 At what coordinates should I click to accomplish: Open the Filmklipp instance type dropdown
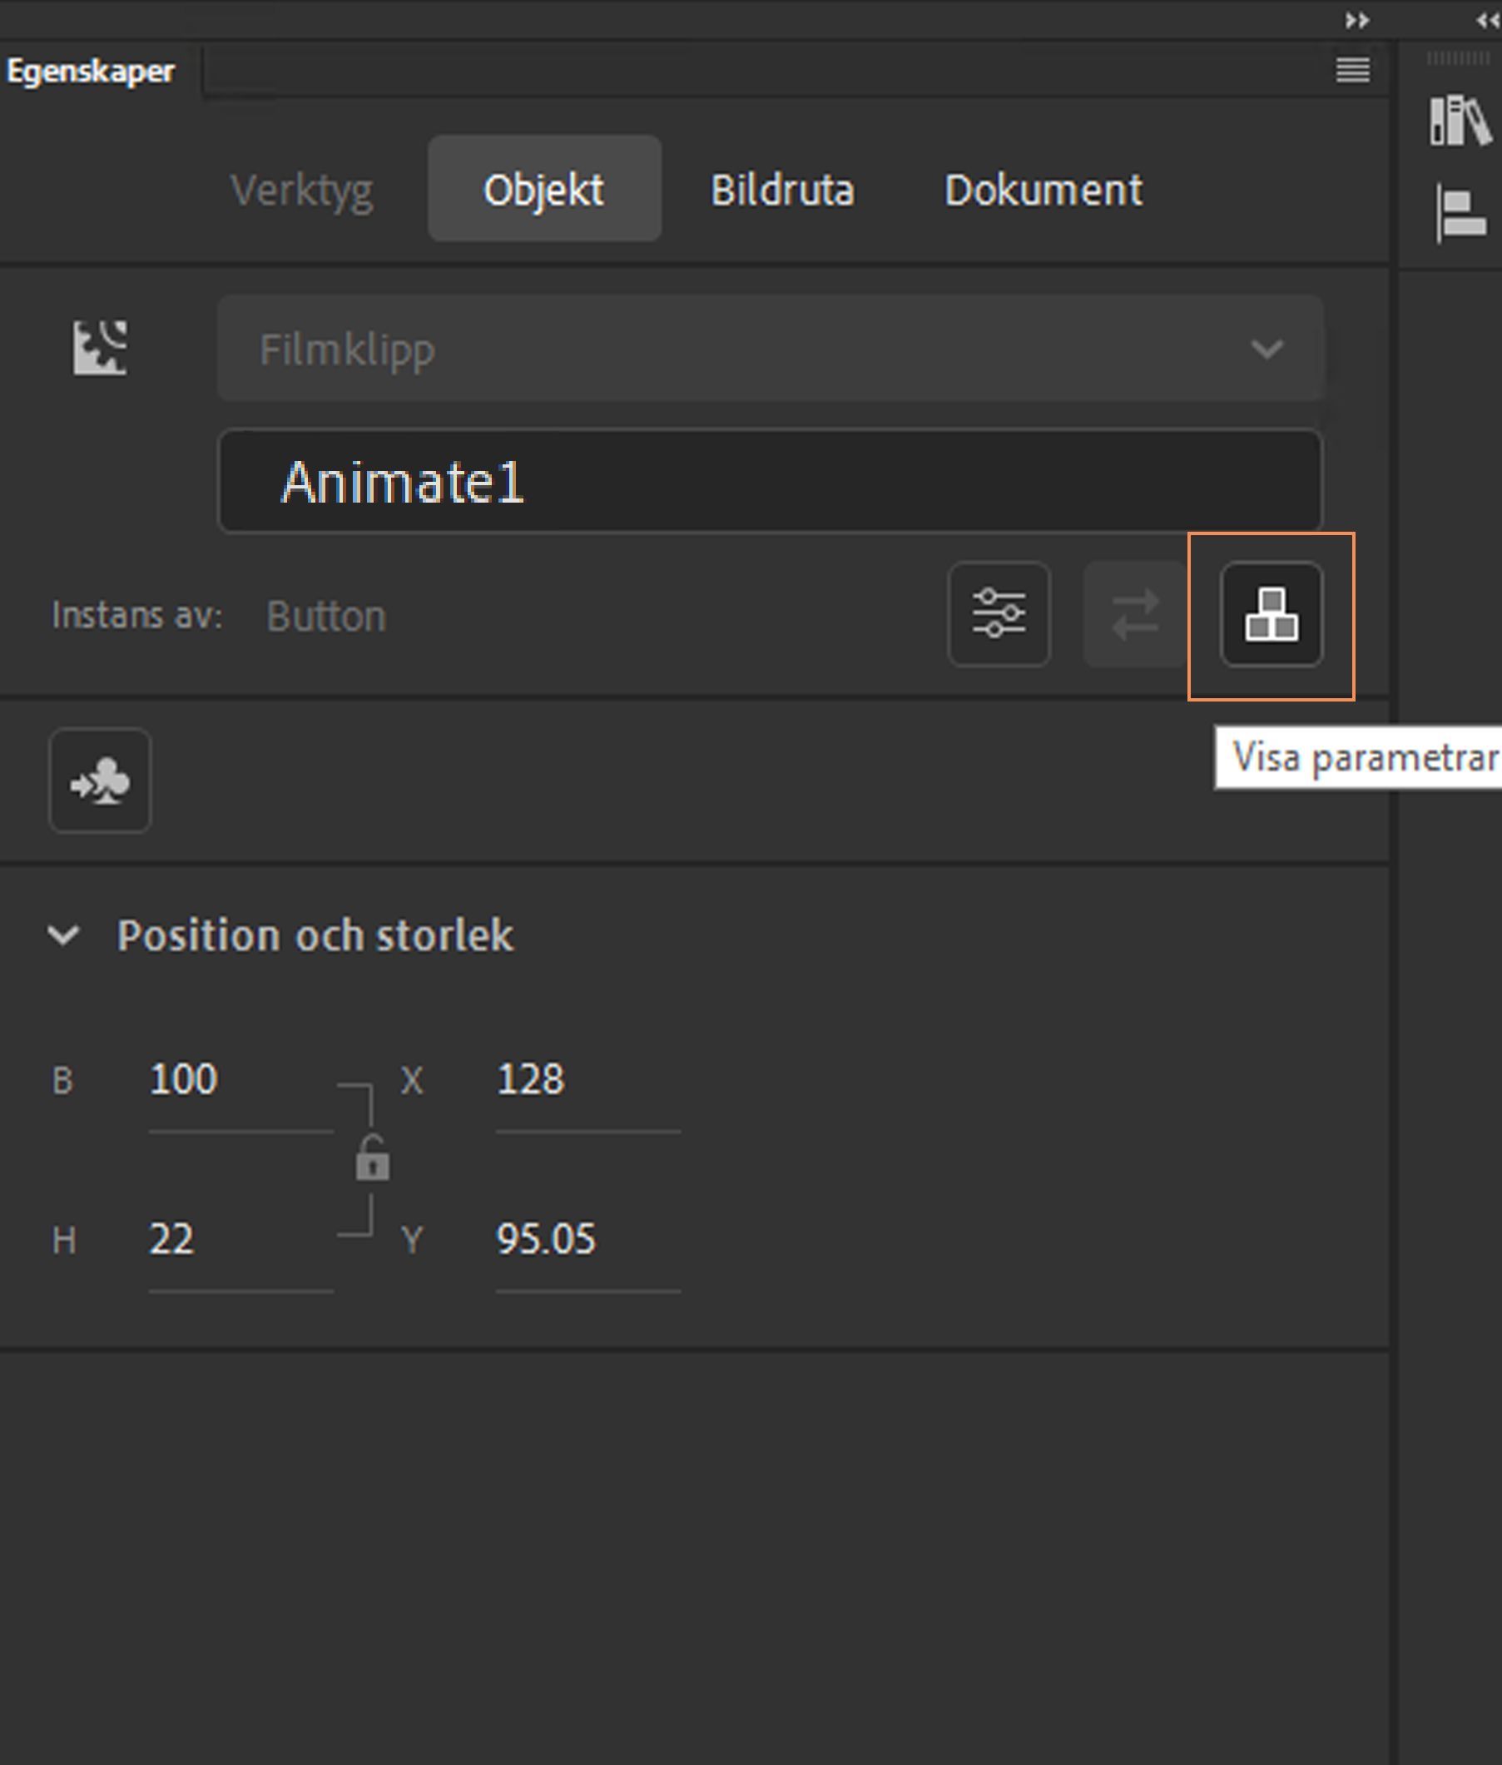point(770,348)
